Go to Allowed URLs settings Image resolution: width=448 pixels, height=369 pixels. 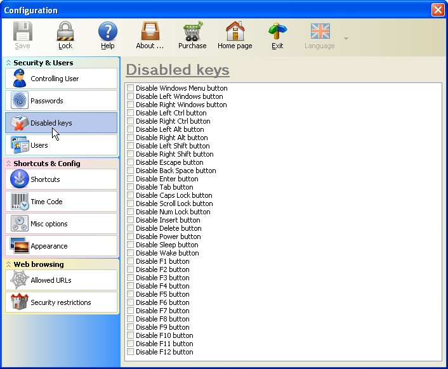pos(61,280)
